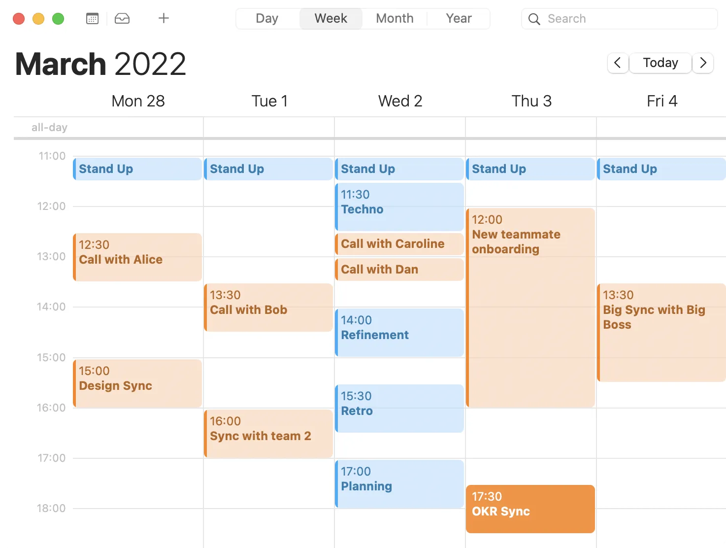The width and height of the screenshot is (726, 548).
Task: Select the Big Sync with Big Boss event
Action: click(x=661, y=333)
